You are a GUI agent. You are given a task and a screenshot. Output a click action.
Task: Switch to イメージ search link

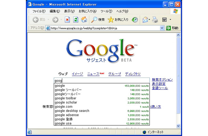(77, 74)
